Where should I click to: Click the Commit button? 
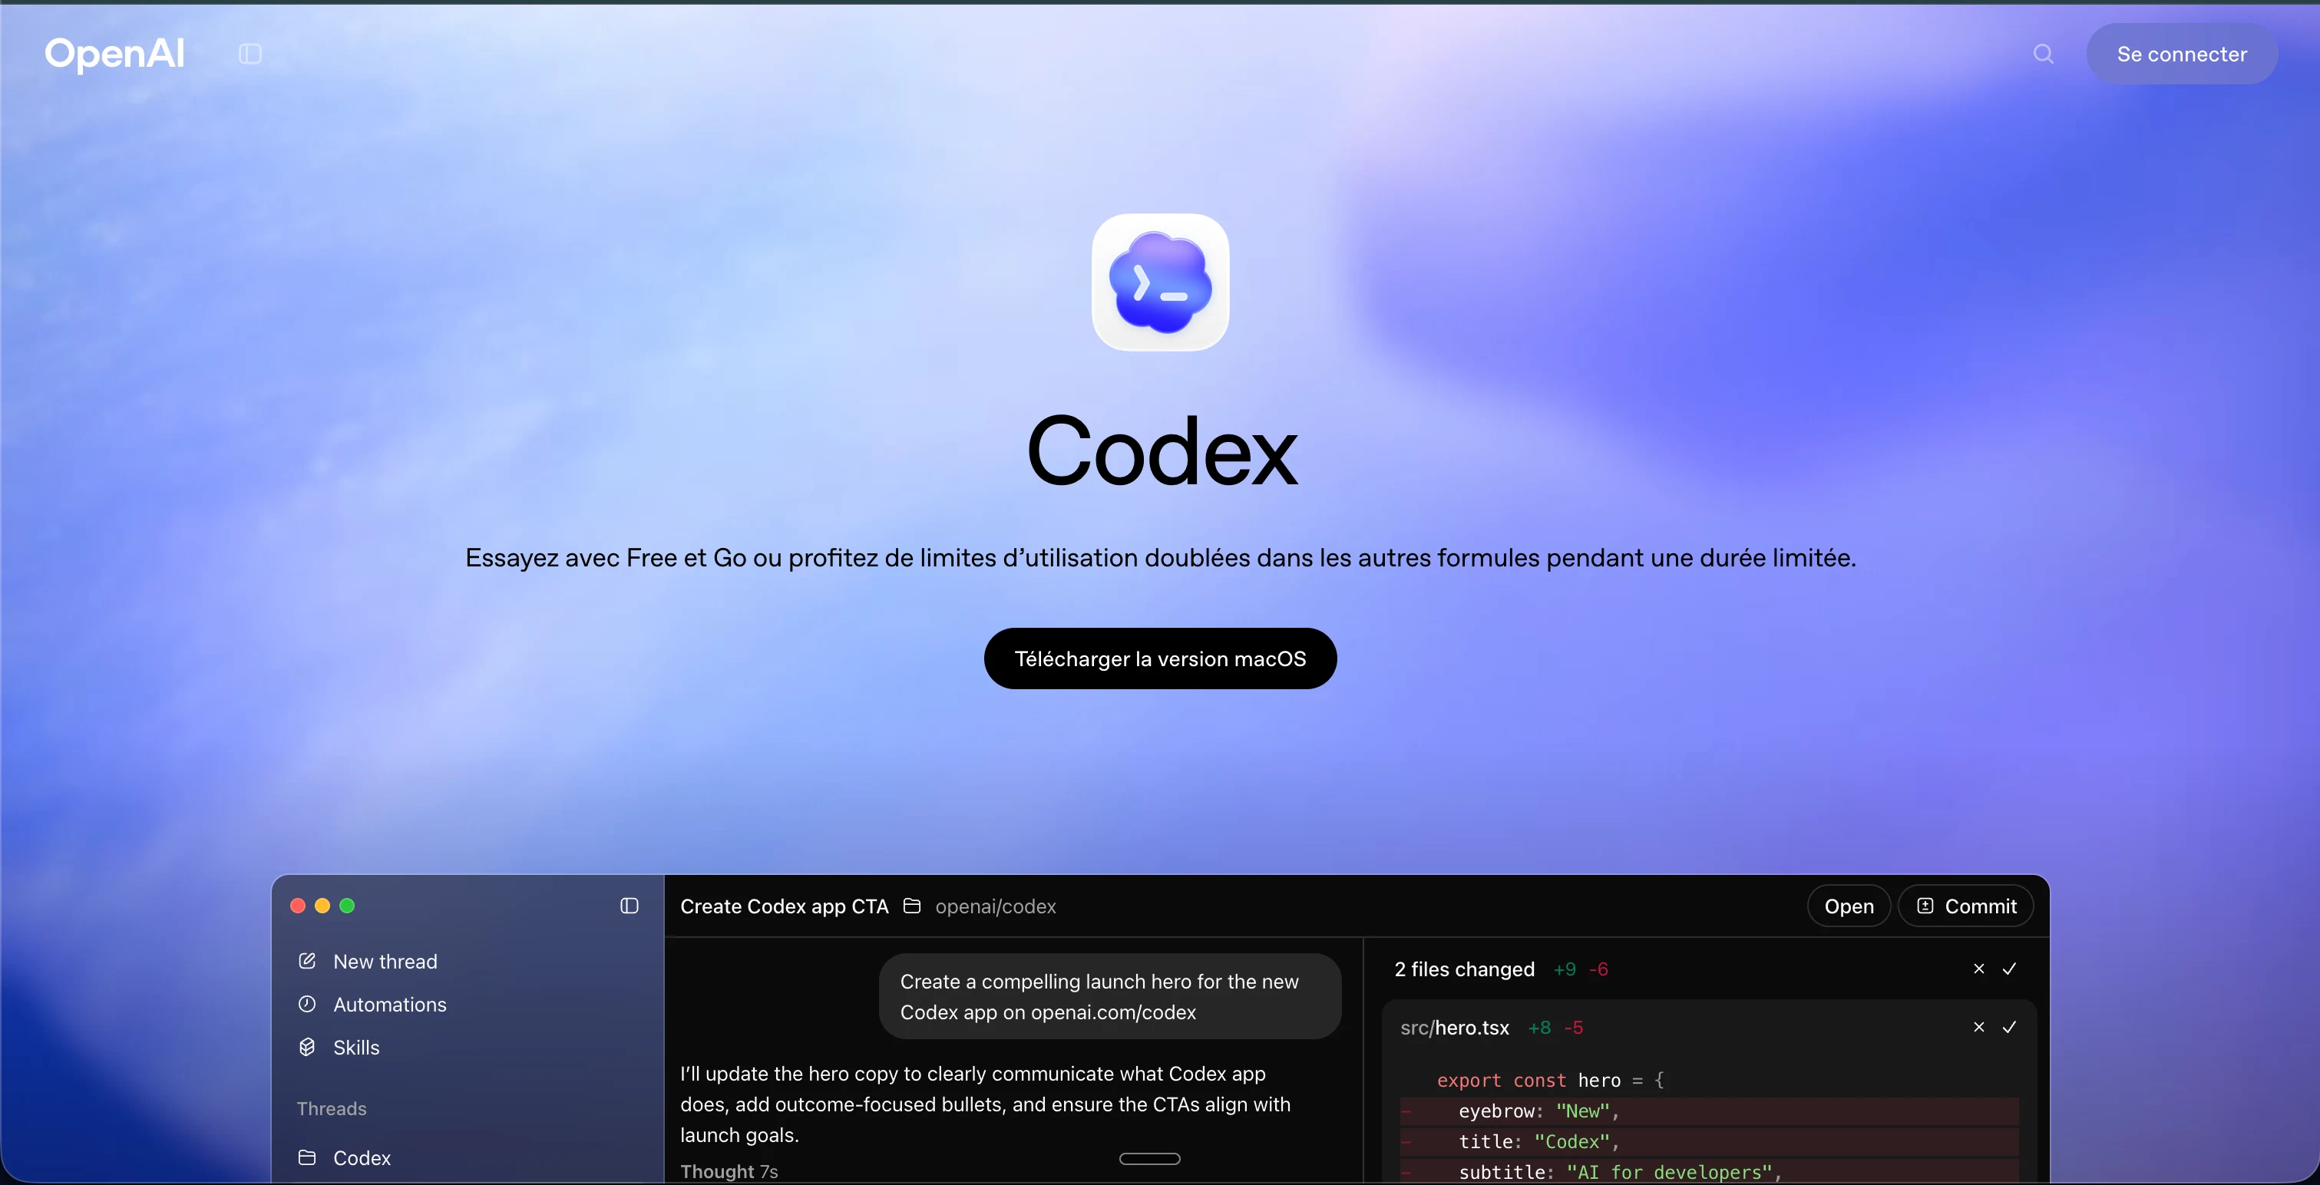tap(1965, 906)
